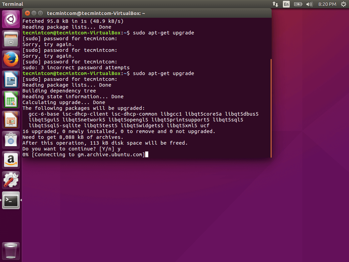Open the Ubuntu Dash search
This screenshot has height=262, width=349.
click(11, 19)
